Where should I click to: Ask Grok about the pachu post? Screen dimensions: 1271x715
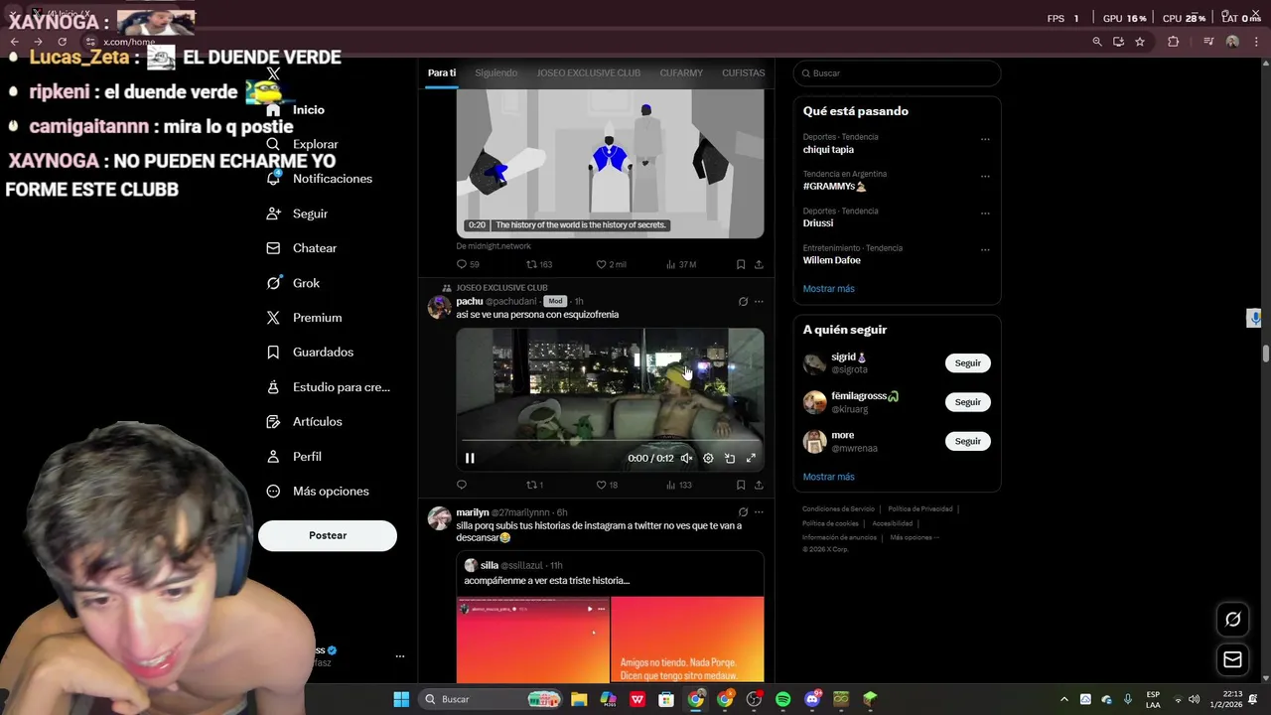(743, 301)
